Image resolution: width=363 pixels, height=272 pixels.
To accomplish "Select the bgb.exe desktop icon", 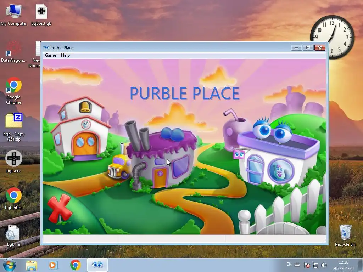I will click(14, 161).
